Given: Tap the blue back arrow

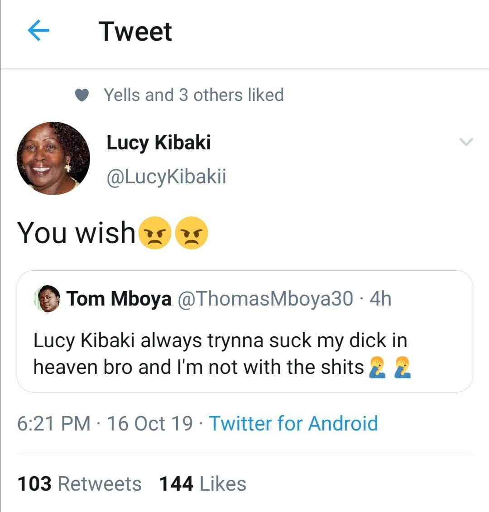Looking at the screenshot, I should [38, 31].
